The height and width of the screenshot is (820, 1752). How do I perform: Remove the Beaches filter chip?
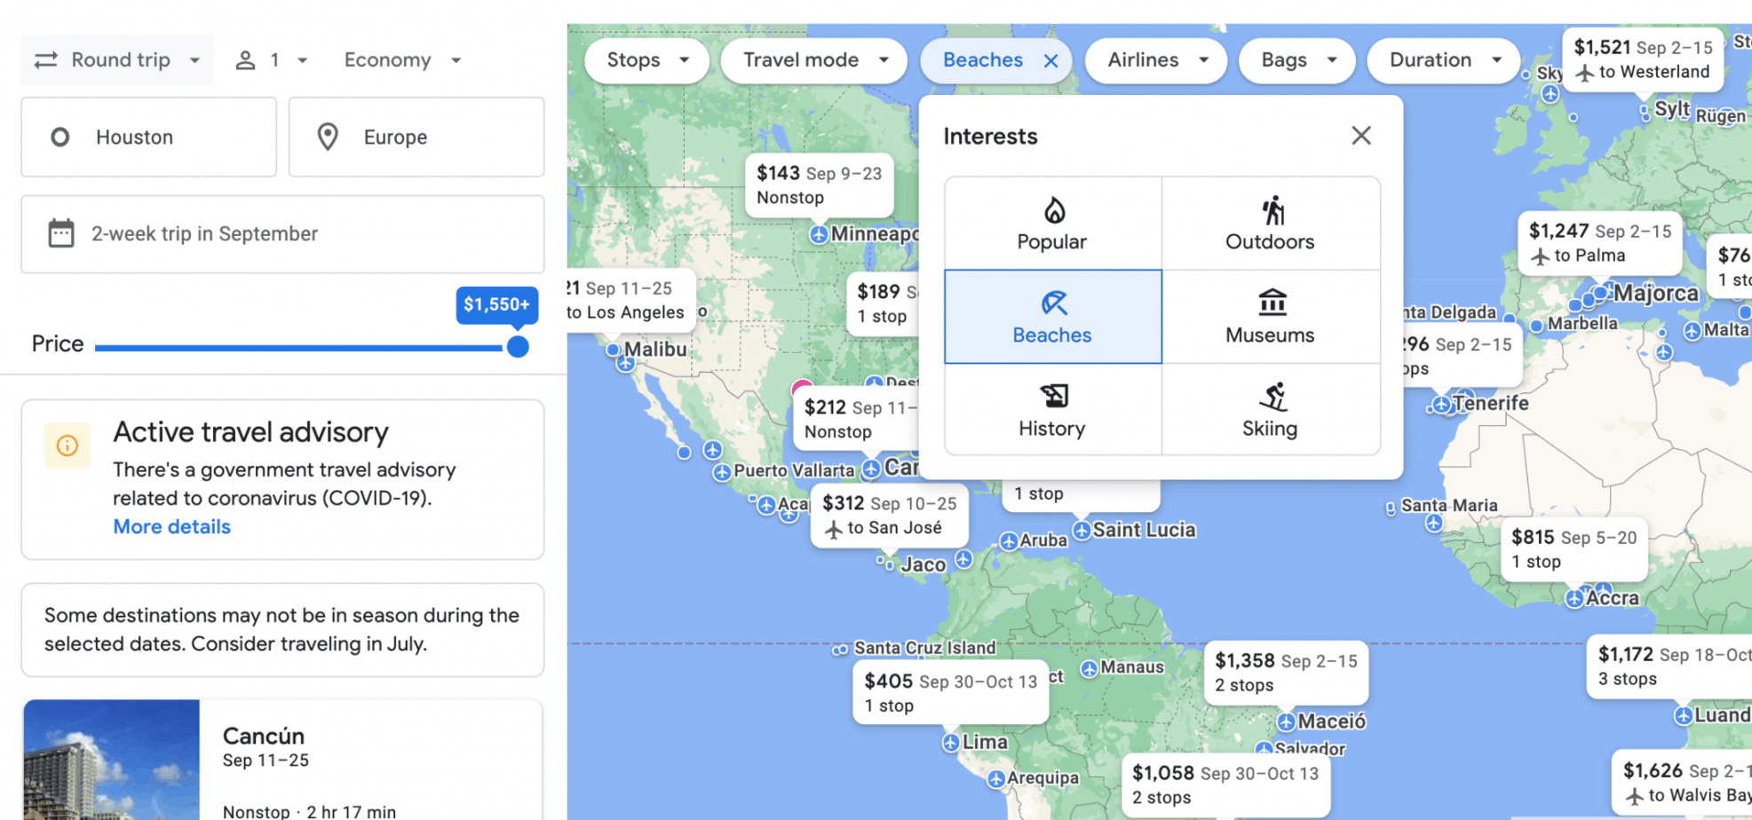1050,60
